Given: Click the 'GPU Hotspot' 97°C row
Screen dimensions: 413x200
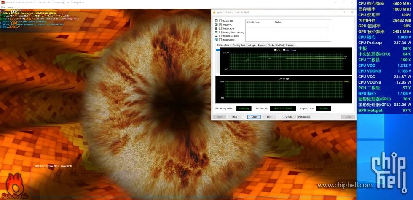Looking at the screenshot, I should pos(384,110).
